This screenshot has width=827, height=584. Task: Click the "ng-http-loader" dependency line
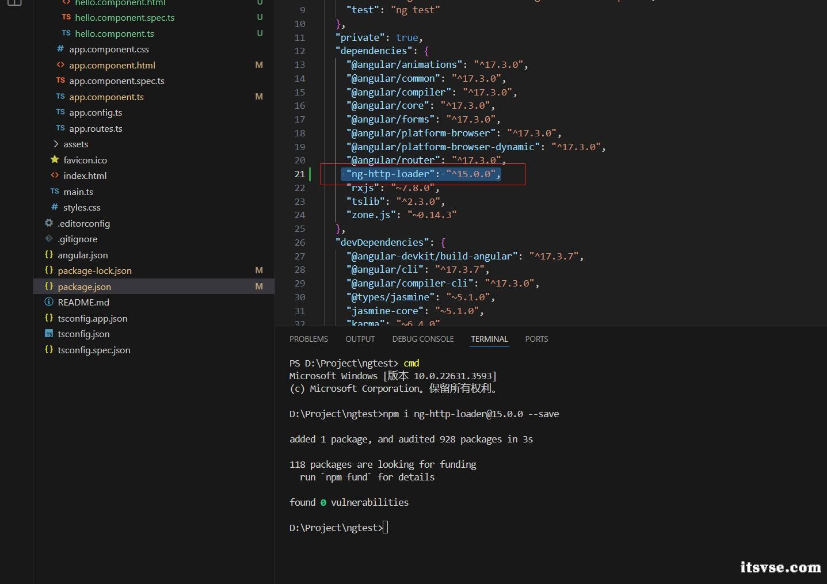click(x=424, y=174)
